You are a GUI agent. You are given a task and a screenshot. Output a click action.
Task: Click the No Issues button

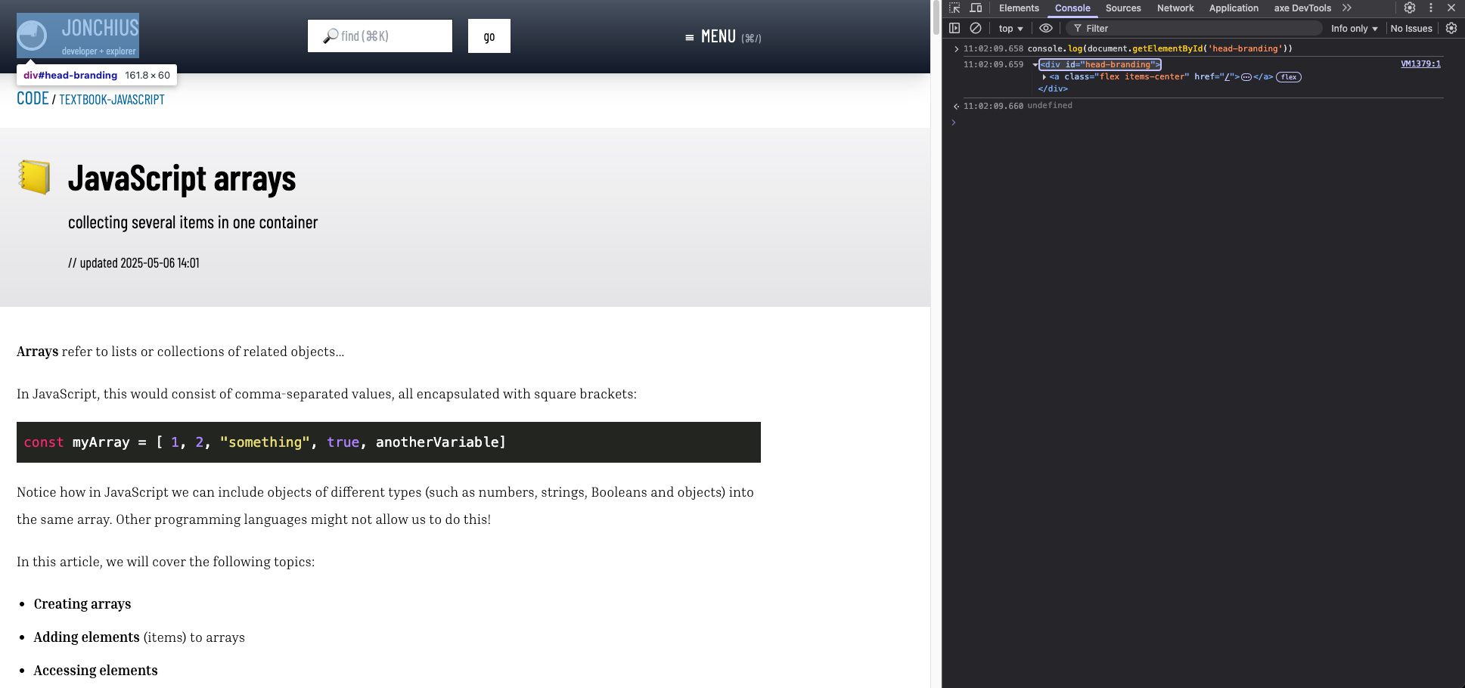click(x=1411, y=29)
